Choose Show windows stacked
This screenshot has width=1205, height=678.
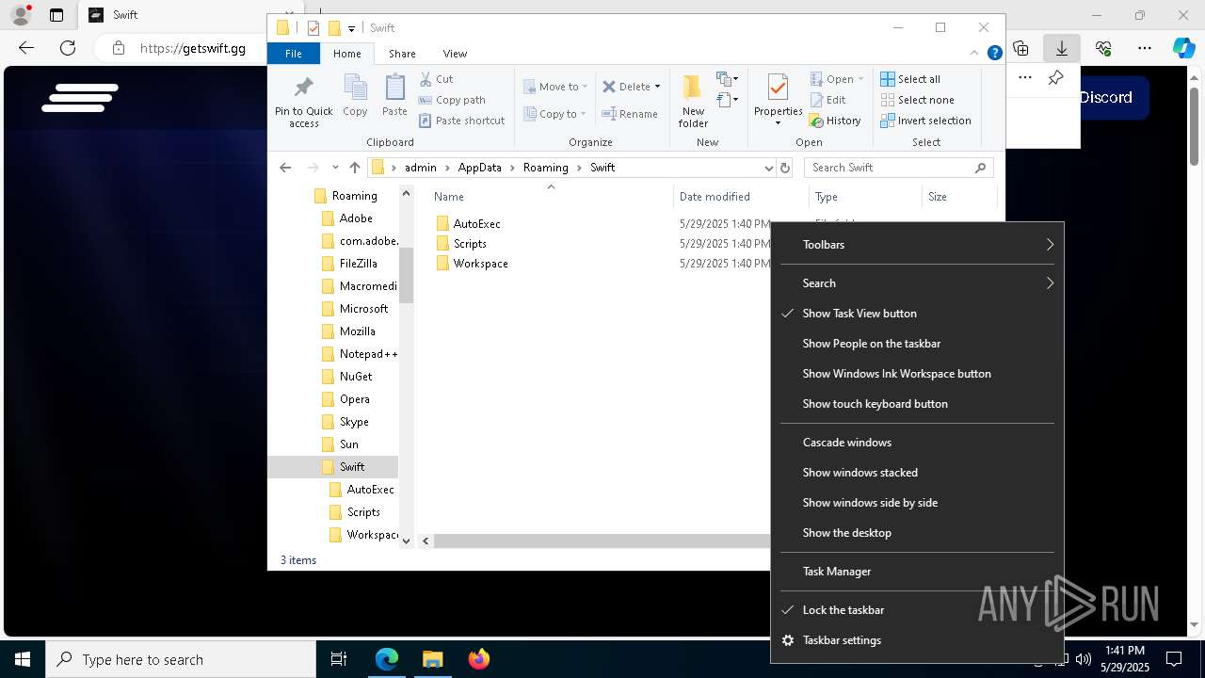[917, 473]
